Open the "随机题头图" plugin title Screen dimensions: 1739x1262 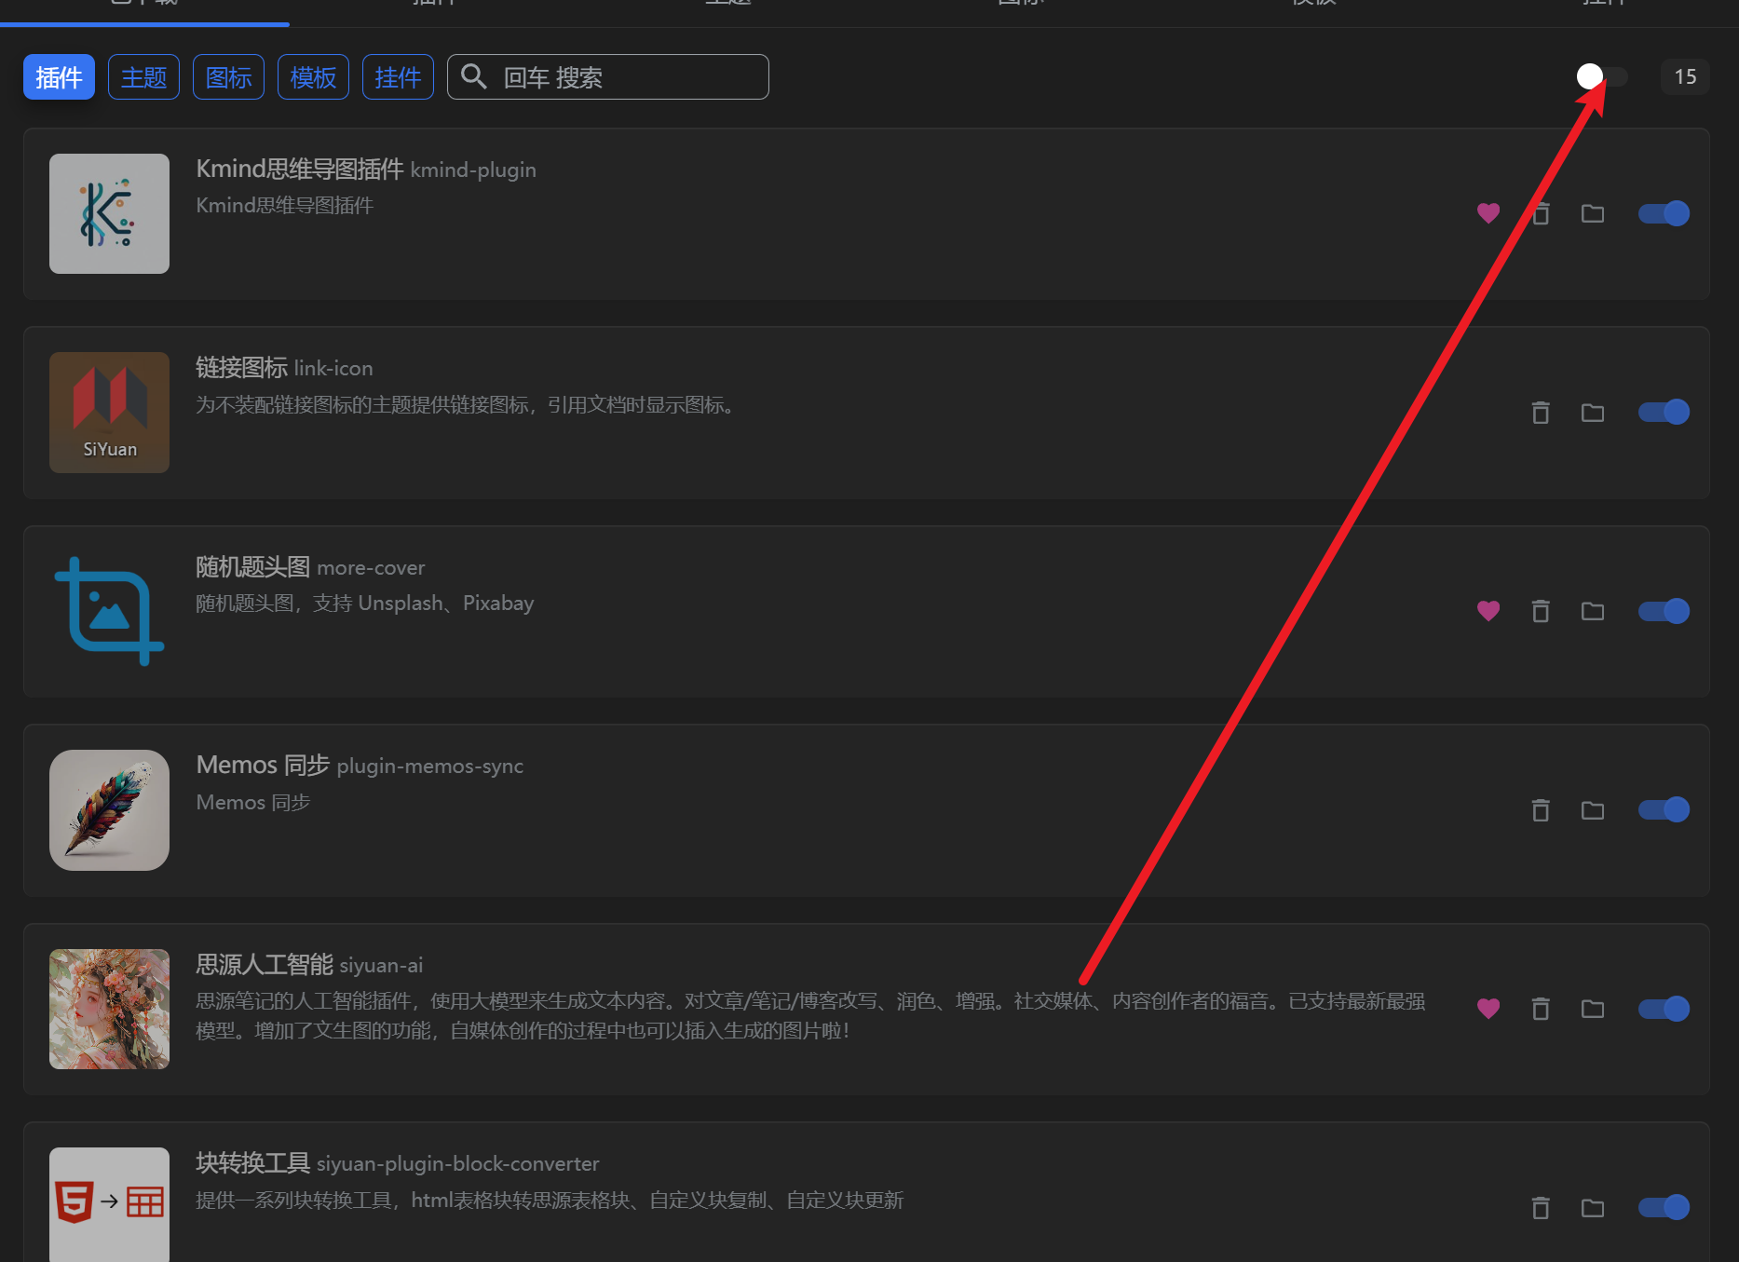pyautogui.click(x=252, y=566)
